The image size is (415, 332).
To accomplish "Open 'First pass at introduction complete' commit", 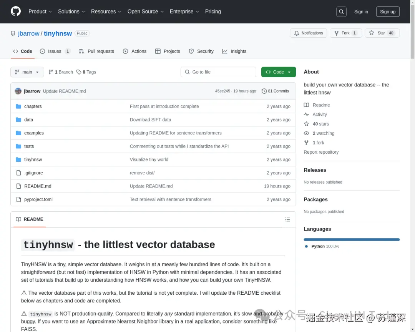I will [x=164, y=106].
